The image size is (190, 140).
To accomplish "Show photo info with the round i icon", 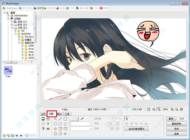I will [181, 109].
